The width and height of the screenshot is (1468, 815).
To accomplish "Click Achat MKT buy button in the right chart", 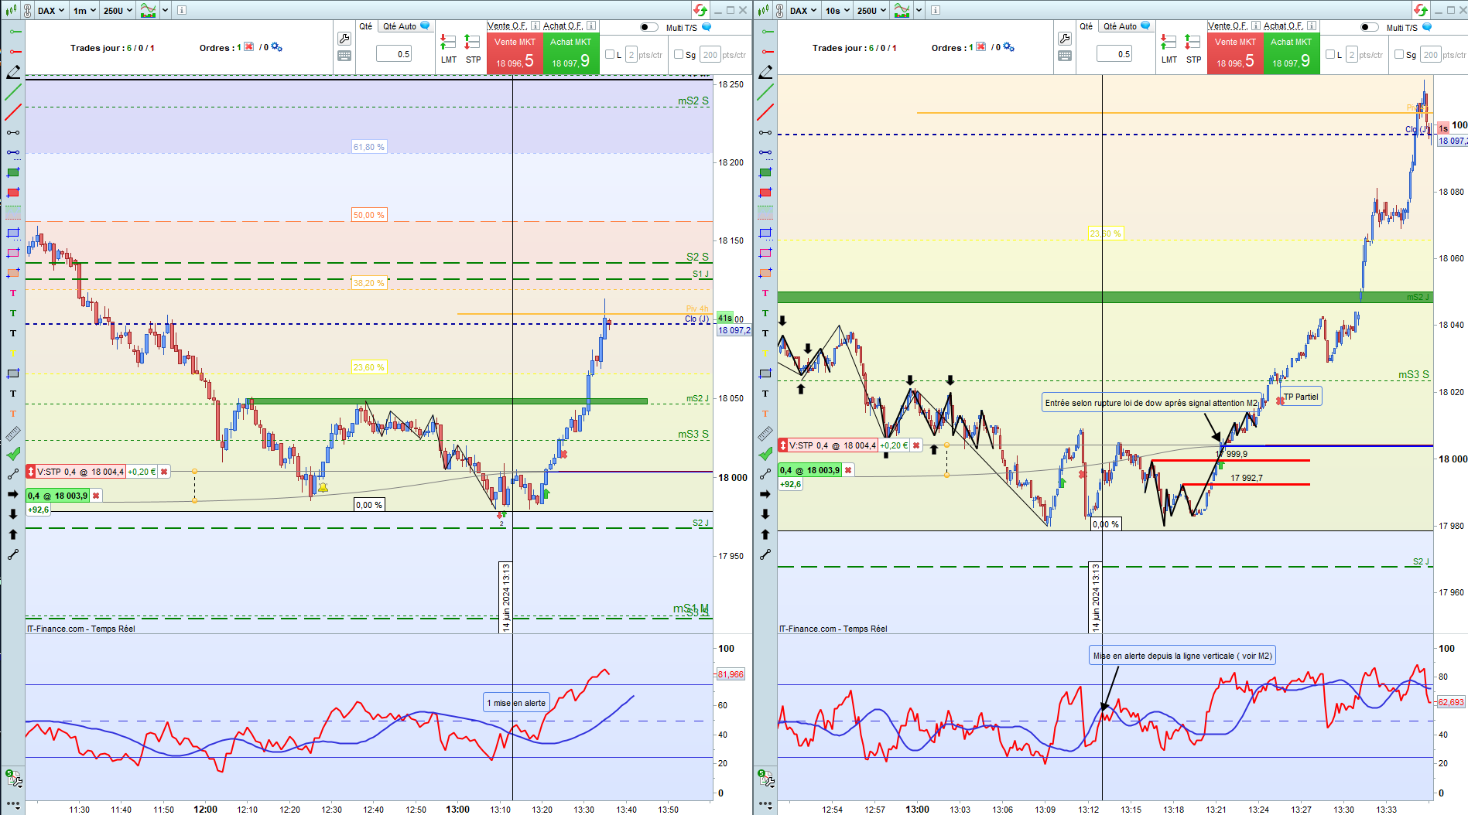I will point(1292,53).
